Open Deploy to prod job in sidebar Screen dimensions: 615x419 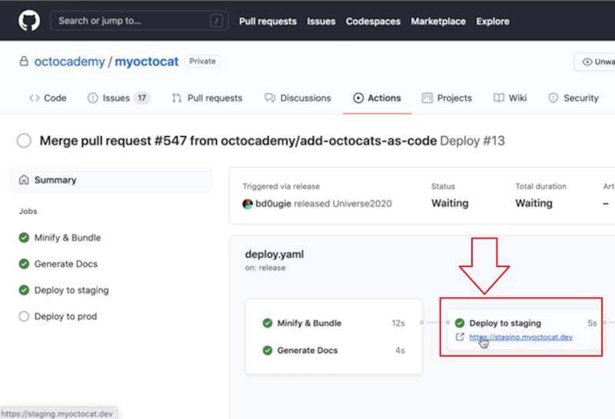coord(65,316)
